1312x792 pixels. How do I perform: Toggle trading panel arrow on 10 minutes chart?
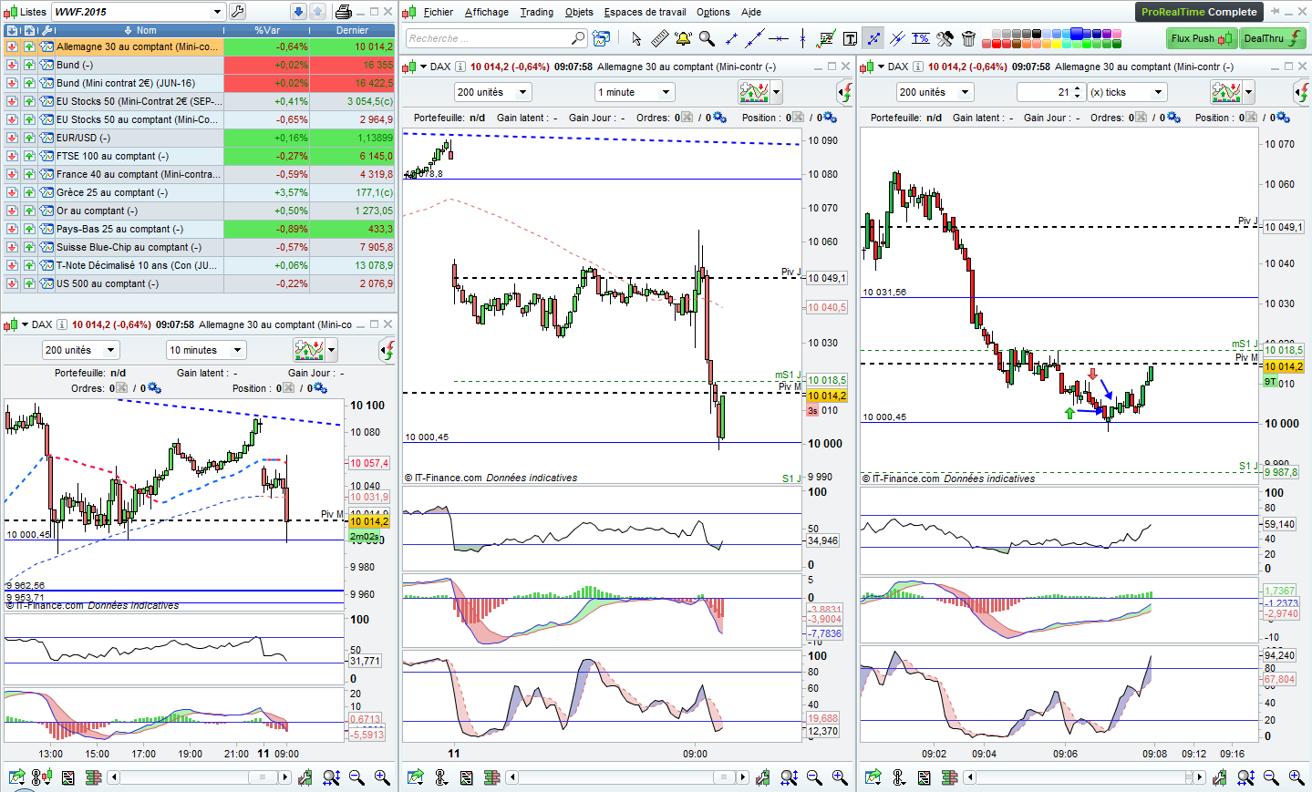point(387,350)
